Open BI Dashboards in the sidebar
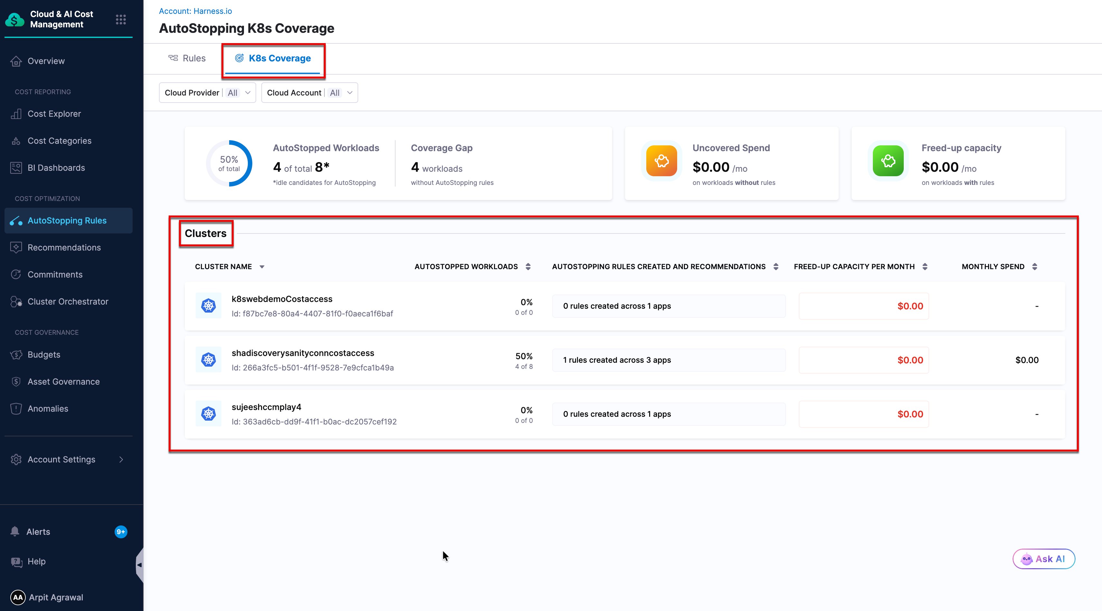The width and height of the screenshot is (1102, 611). (x=56, y=168)
